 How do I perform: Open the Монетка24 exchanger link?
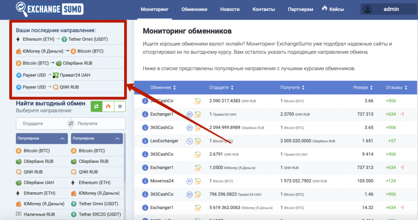[x=162, y=181]
